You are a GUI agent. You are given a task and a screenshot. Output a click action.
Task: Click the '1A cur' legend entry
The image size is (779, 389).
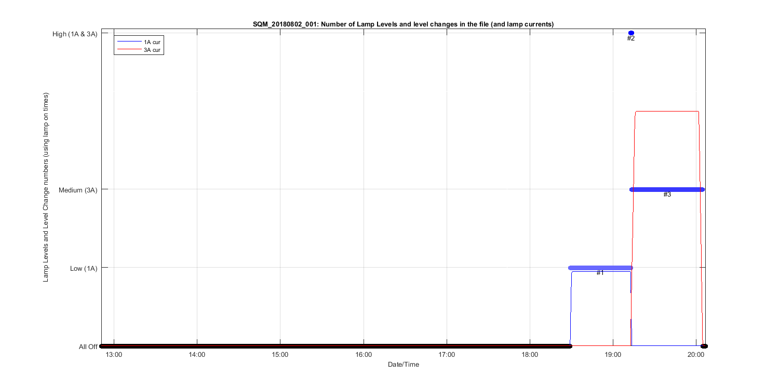152,42
